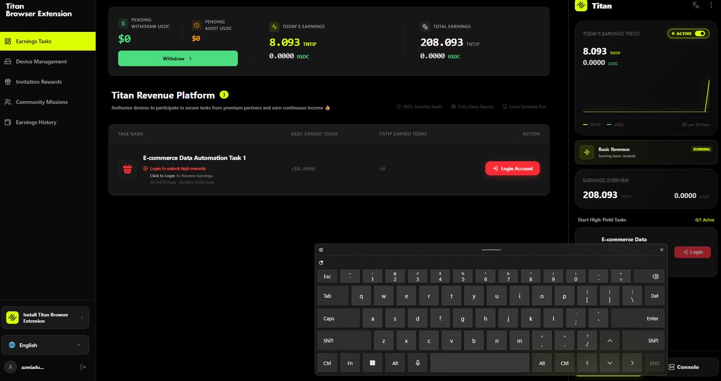Open the three-dot menu in Titan panel
This screenshot has width=721, height=381.
click(x=711, y=5)
